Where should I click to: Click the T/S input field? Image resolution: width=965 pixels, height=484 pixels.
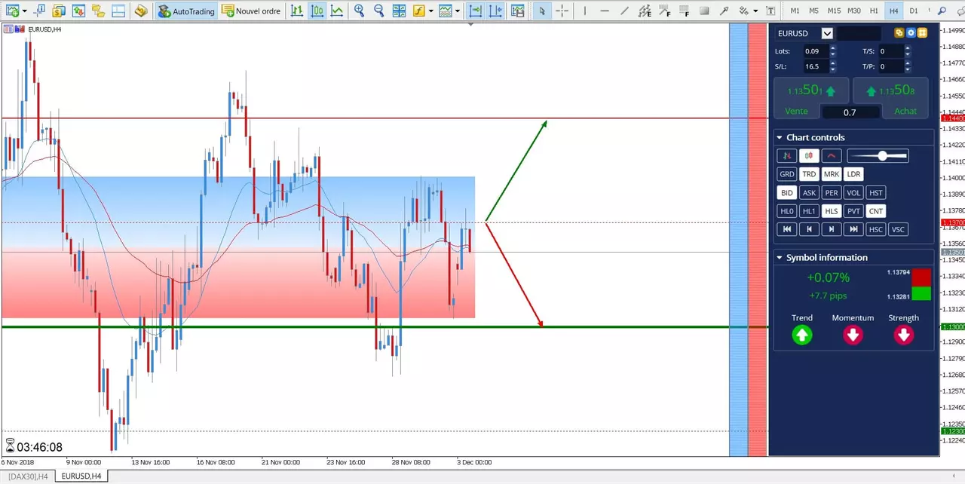point(891,51)
